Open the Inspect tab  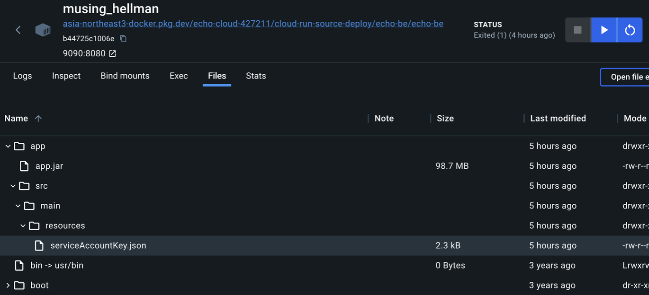66,76
